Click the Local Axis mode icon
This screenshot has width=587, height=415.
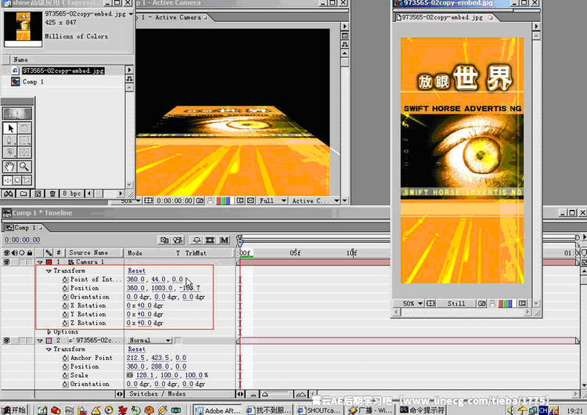(8, 180)
